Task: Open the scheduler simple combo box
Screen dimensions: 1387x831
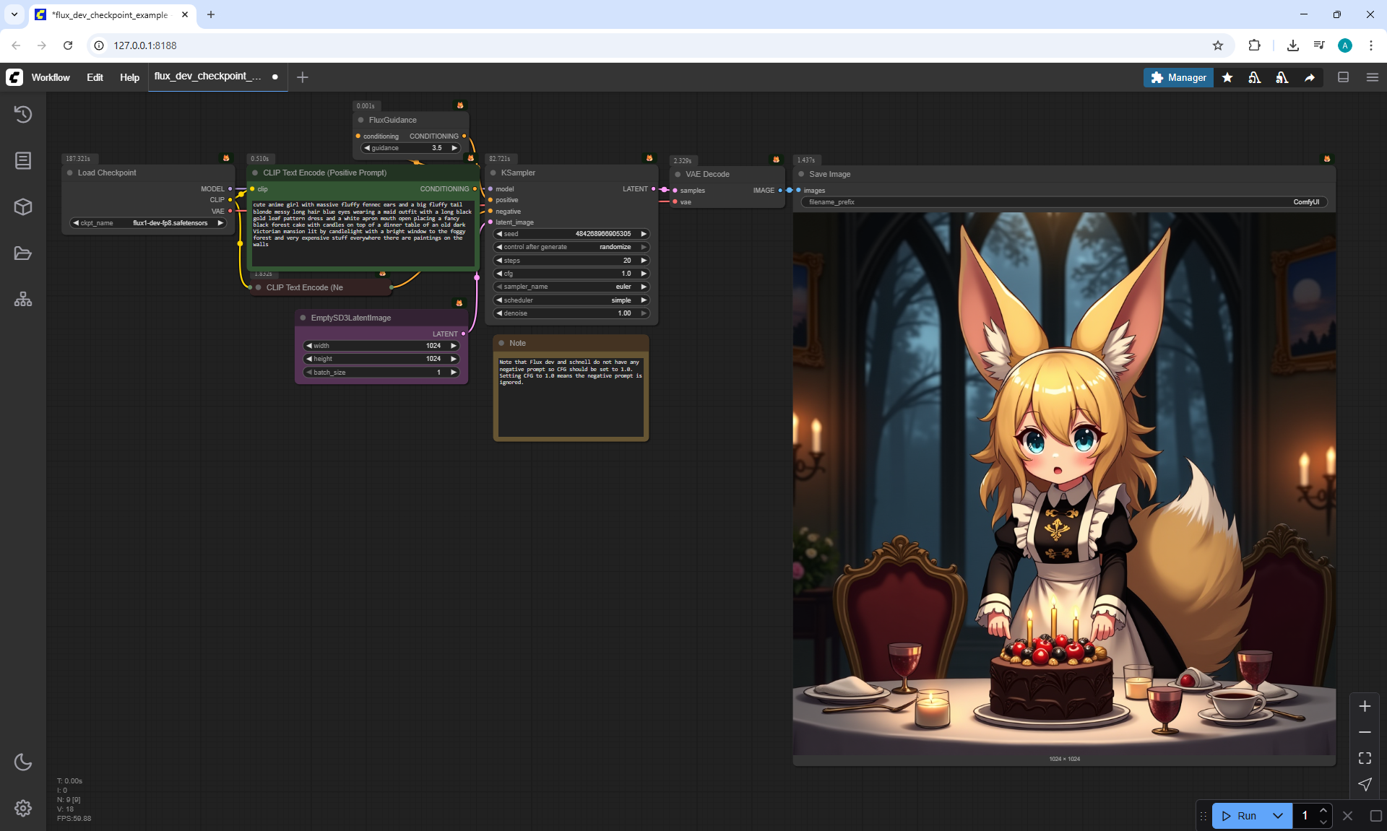Action: pyautogui.click(x=571, y=300)
